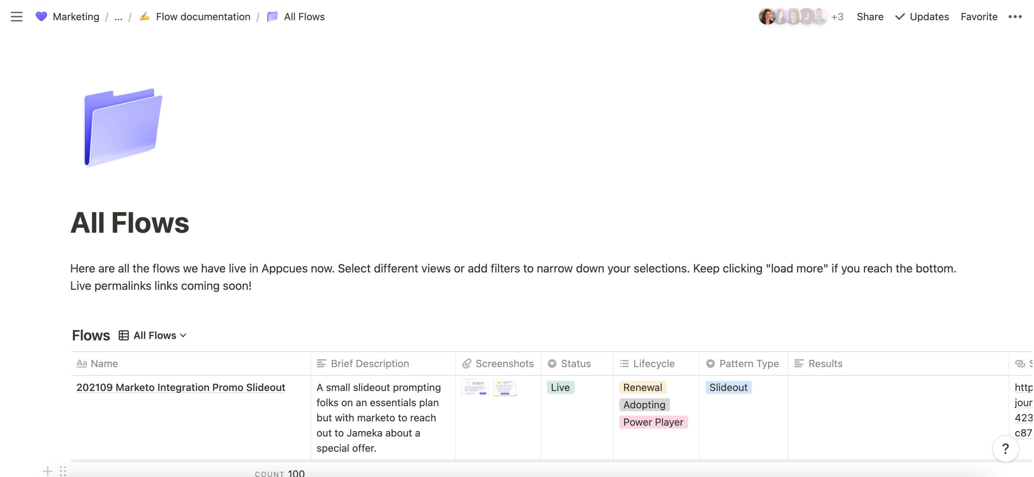Click the Share button
This screenshot has height=477, width=1034.
tap(870, 16)
